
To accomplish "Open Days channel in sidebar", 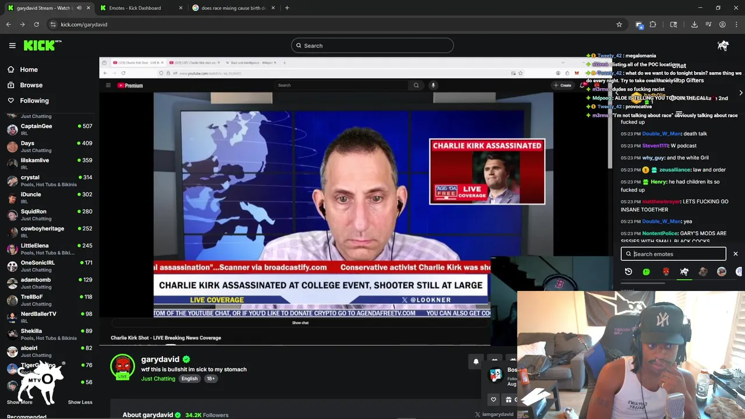I will 49,146.
